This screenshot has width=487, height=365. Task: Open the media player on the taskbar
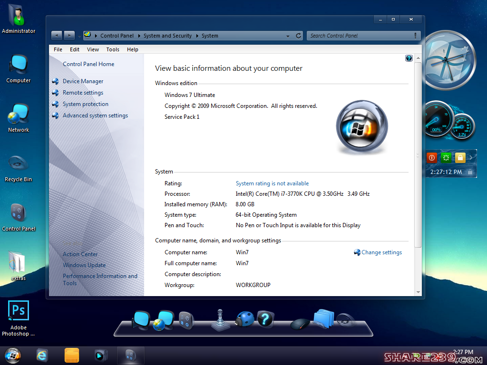pos(101,355)
